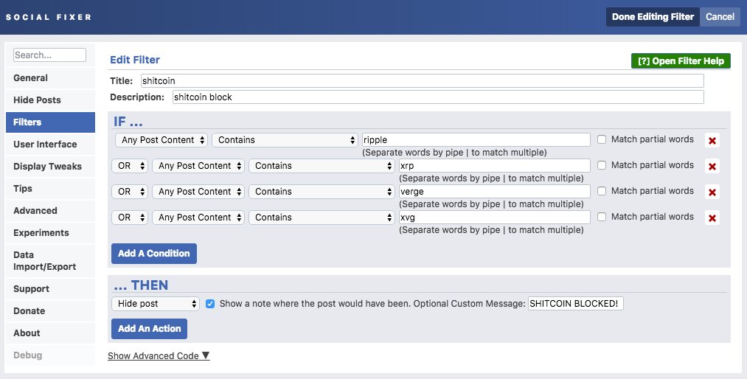Image resolution: width=747 pixels, height=379 pixels.
Task: Click the xrp keyword field
Action: click(495, 165)
